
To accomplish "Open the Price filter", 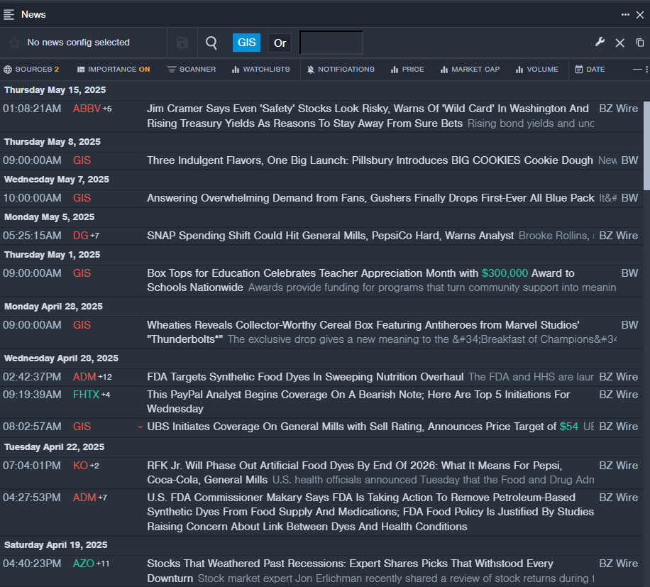I will click(407, 70).
